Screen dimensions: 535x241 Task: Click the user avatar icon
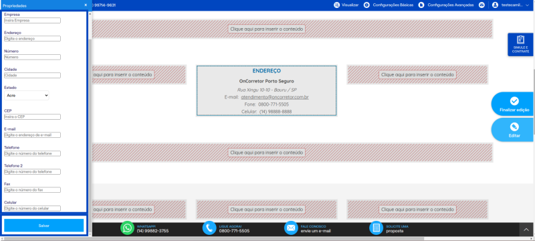point(496,5)
